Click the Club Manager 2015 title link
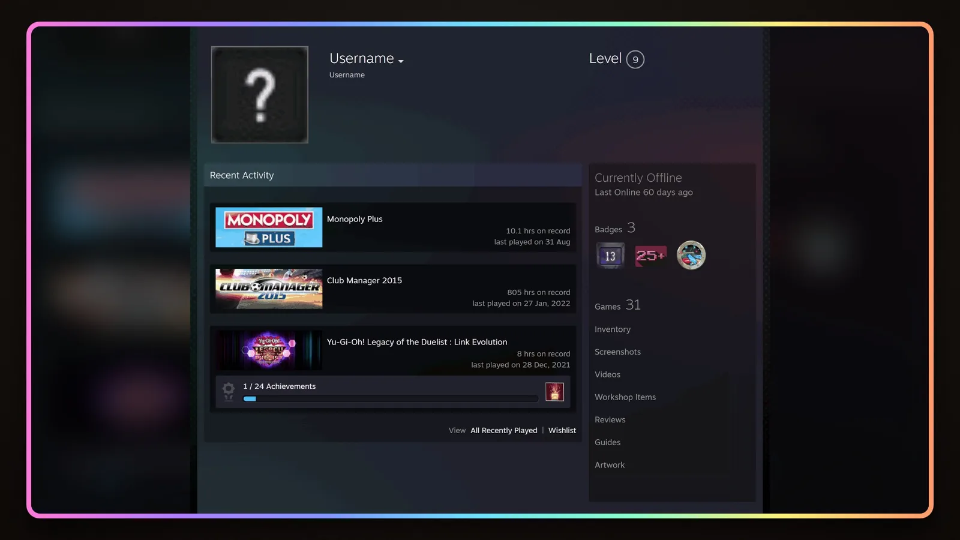 [x=364, y=280]
